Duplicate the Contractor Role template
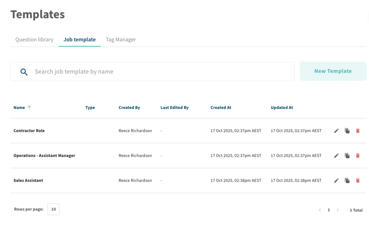Image resolution: width=369 pixels, height=226 pixels. (347, 131)
